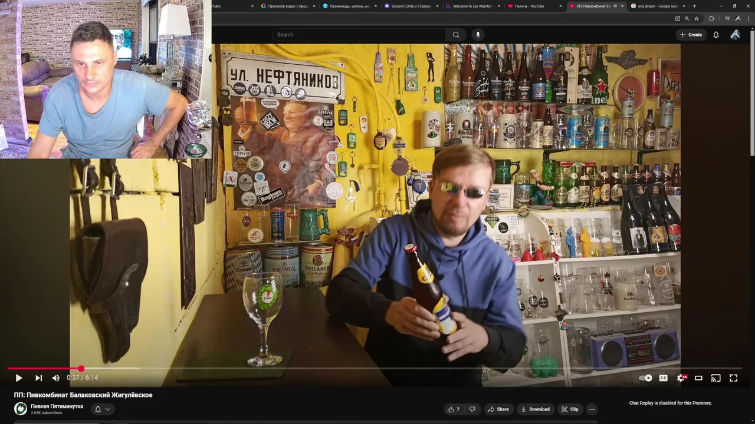The image size is (755, 424).
Task: Open the Пивная Пятиминутка channel avatar
Action: pos(21,409)
